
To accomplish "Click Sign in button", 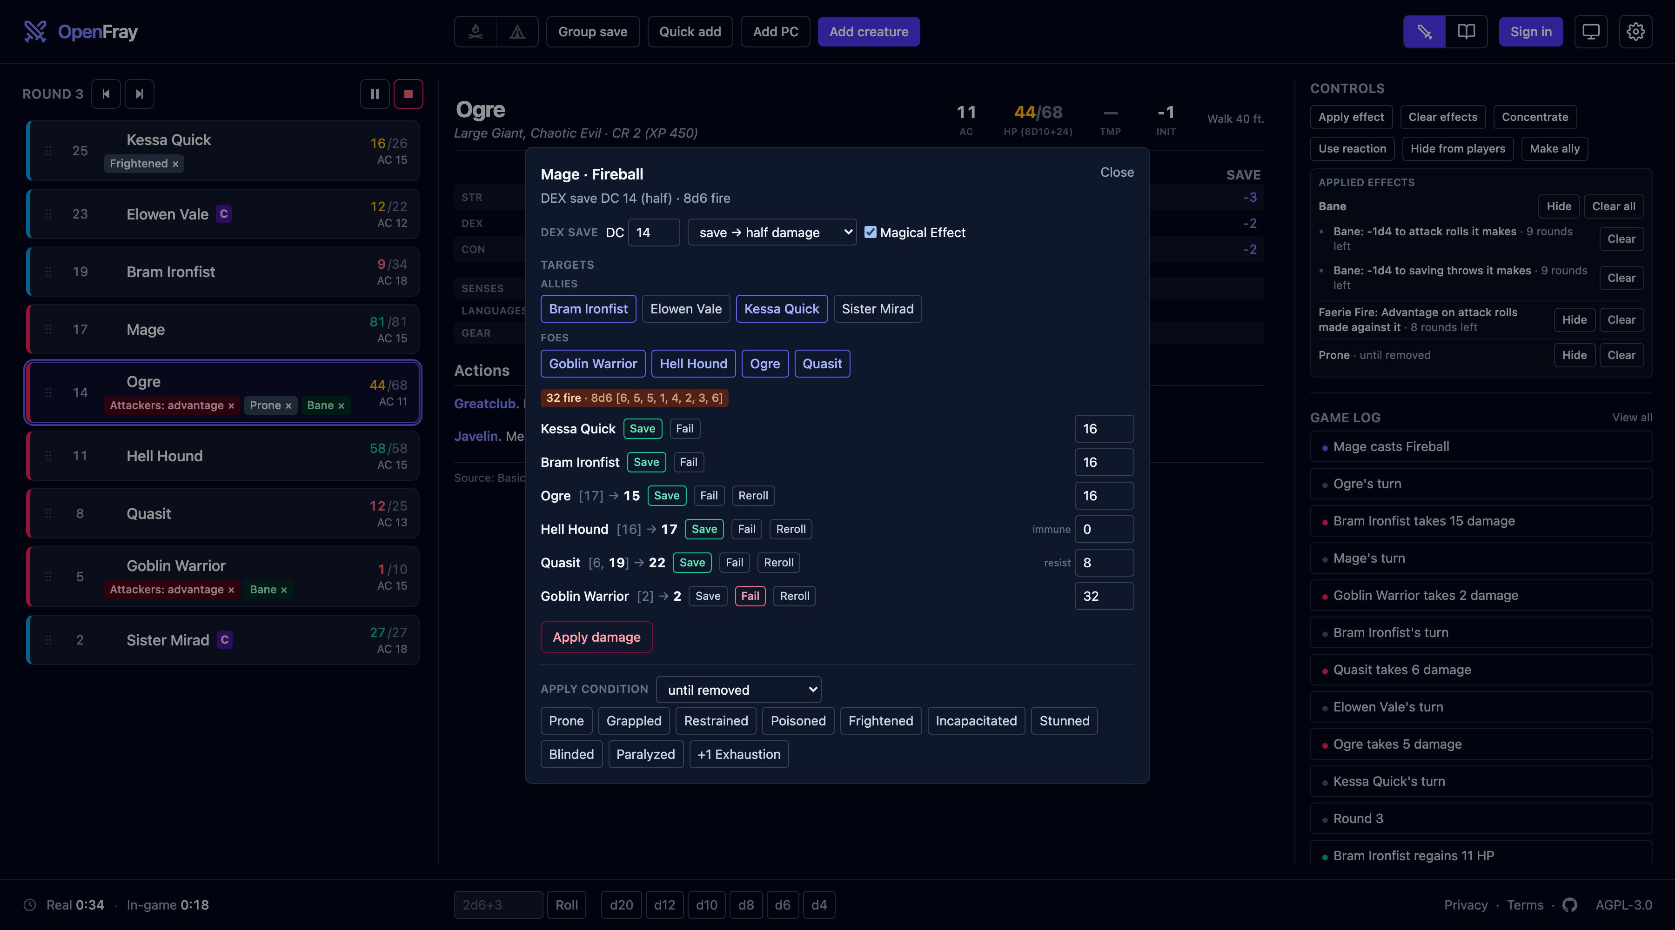I will click(1531, 31).
